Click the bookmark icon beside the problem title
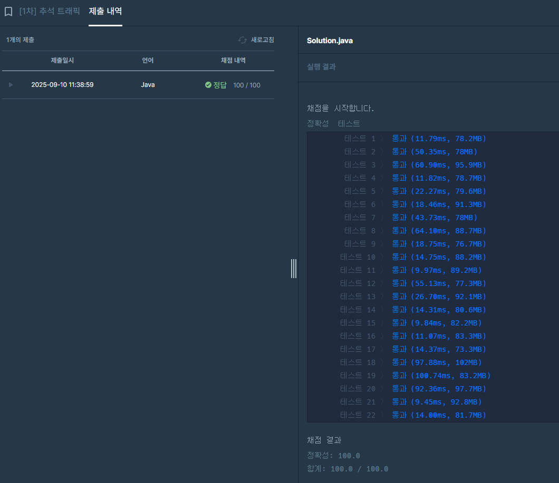 (x=8, y=12)
